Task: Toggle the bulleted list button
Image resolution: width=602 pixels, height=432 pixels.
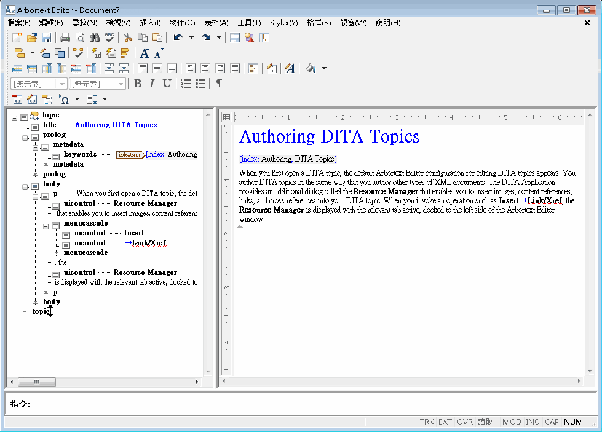Action: tap(200, 84)
